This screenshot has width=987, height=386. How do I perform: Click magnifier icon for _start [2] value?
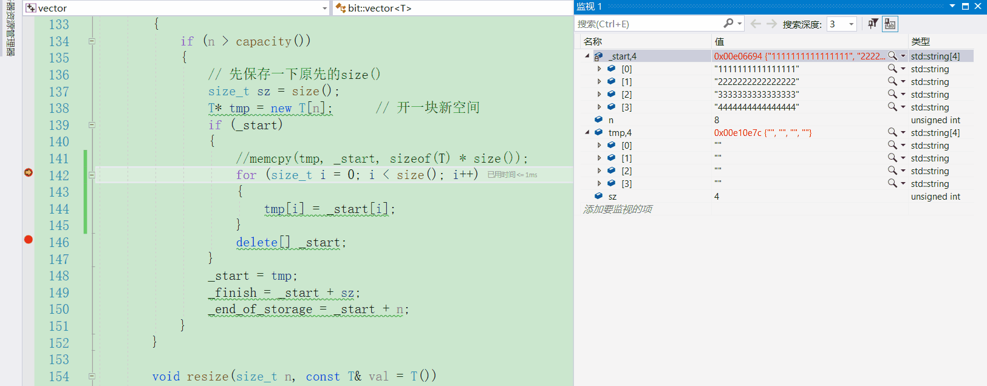[x=892, y=94]
